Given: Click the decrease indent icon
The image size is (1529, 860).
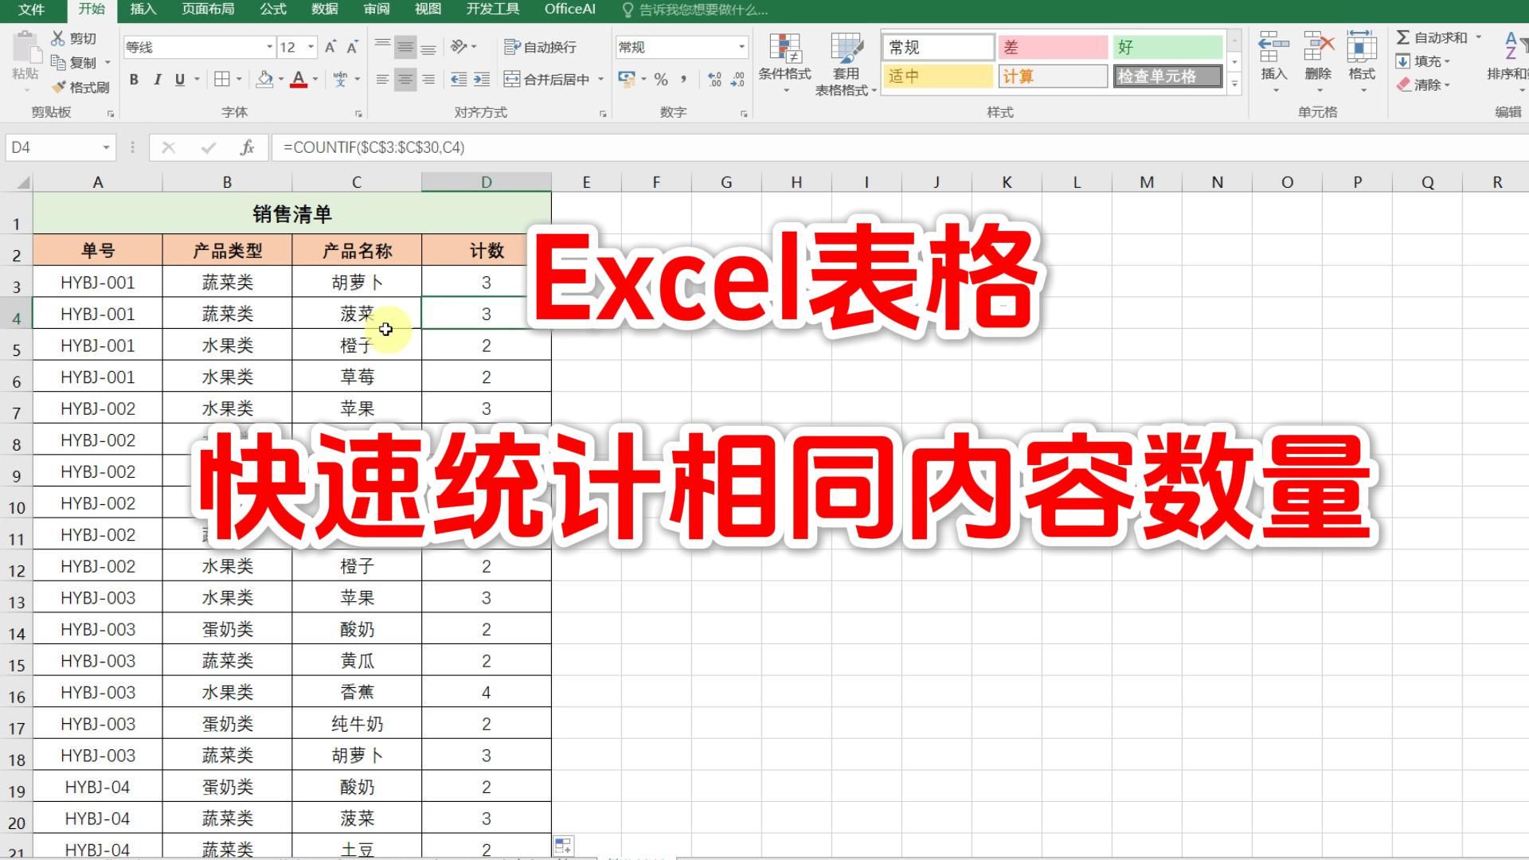Looking at the screenshot, I should pyautogui.click(x=459, y=79).
